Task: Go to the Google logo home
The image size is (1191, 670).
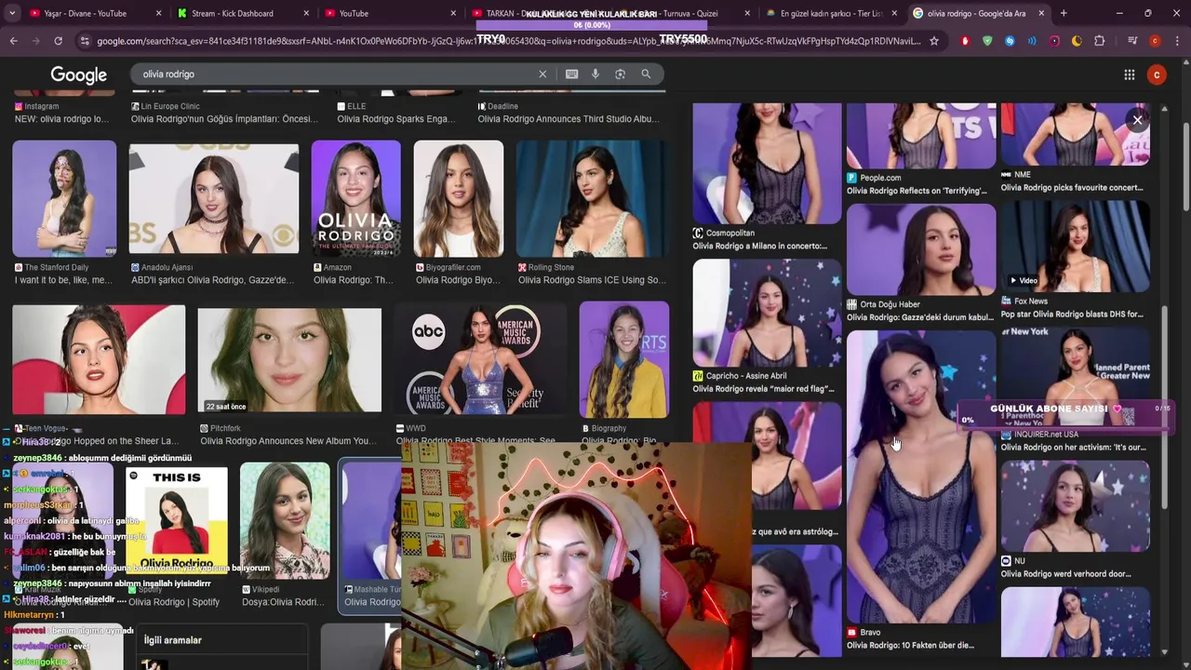Action: pos(78,74)
